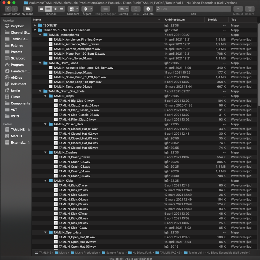Sort by the Storlek column header

tap(217, 20)
